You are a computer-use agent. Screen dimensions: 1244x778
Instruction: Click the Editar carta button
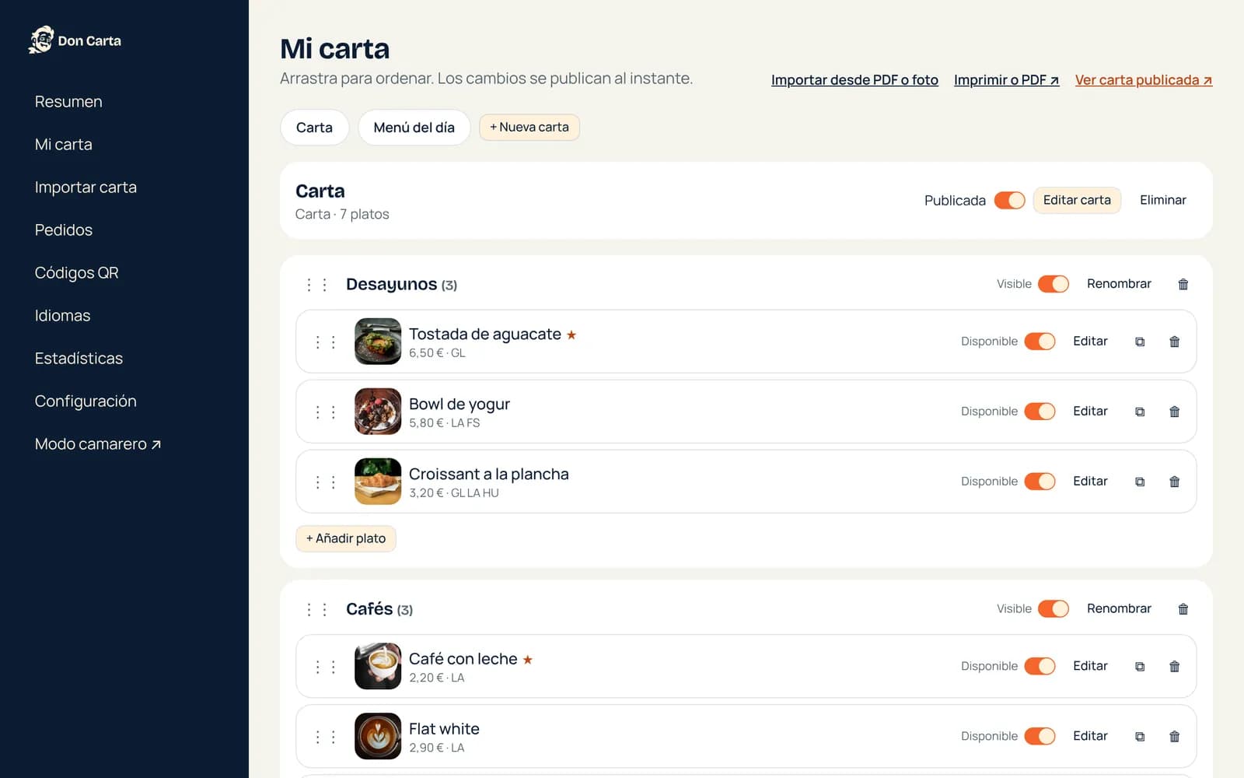pyautogui.click(x=1077, y=200)
